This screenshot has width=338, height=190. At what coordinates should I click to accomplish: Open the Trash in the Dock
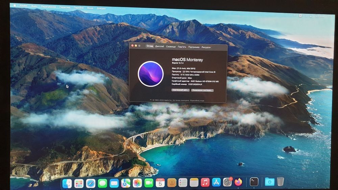[x=281, y=181]
